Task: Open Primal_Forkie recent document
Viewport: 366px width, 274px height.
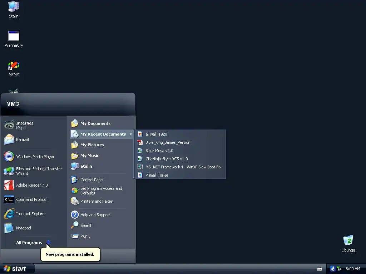Action: click(x=180, y=175)
